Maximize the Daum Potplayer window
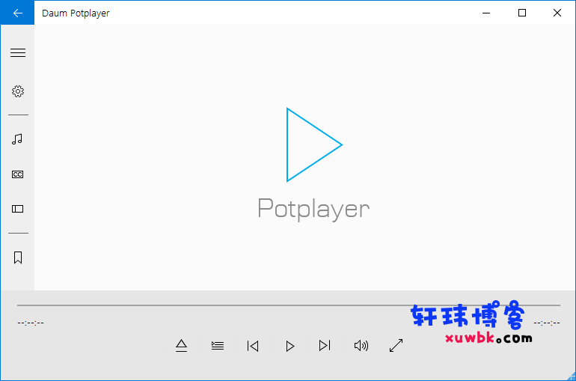Viewport: 576px width, 381px height. click(x=522, y=13)
